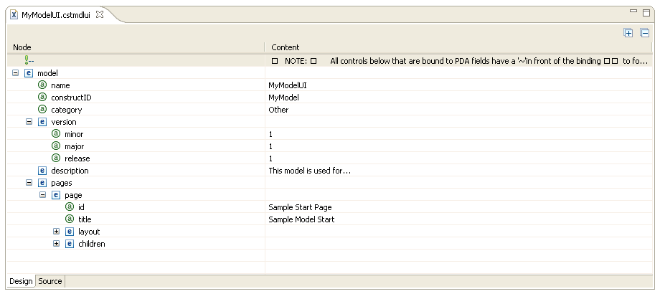This screenshot has width=660, height=294.
Task: Click the attribute icon beside constructID
Action: 42,98
